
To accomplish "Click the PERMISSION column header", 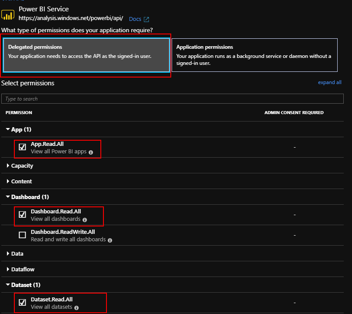I will click(x=19, y=112).
